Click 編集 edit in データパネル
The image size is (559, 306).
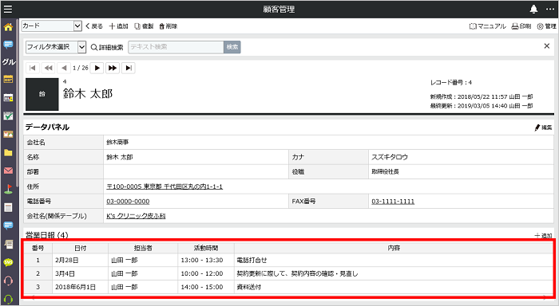(x=543, y=127)
